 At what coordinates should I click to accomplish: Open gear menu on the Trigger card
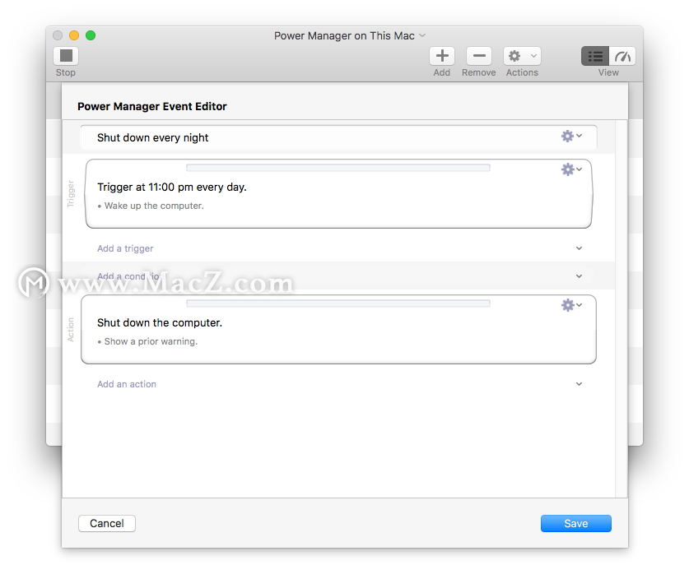coord(571,169)
